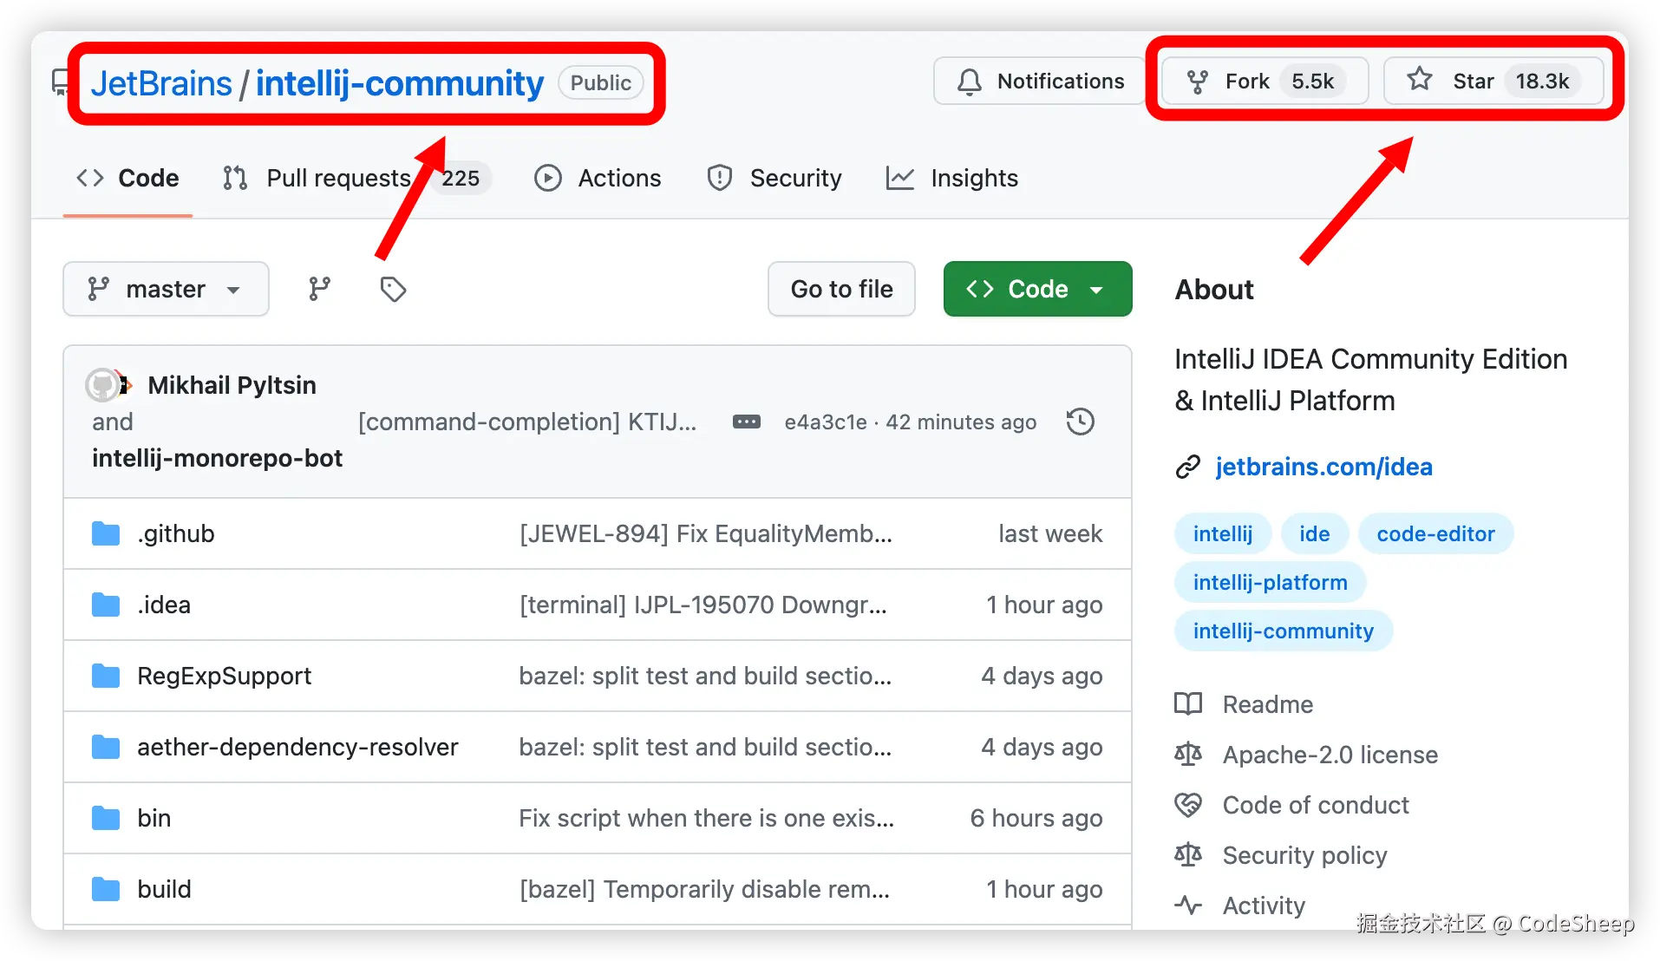
Task: Click the Public visibility badge
Action: click(x=600, y=82)
